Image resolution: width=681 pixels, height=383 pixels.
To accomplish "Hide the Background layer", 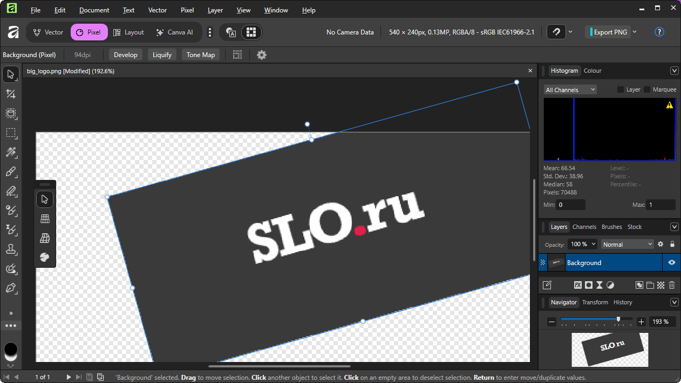I will pos(671,262).
